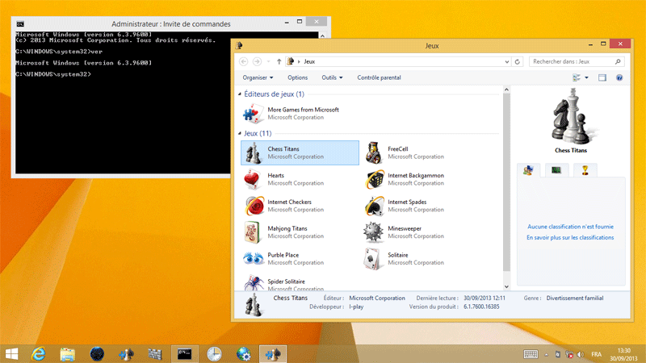Switch to the performance tab in details pane
Viewport: 646px width, 363px height.
(556, 169)
